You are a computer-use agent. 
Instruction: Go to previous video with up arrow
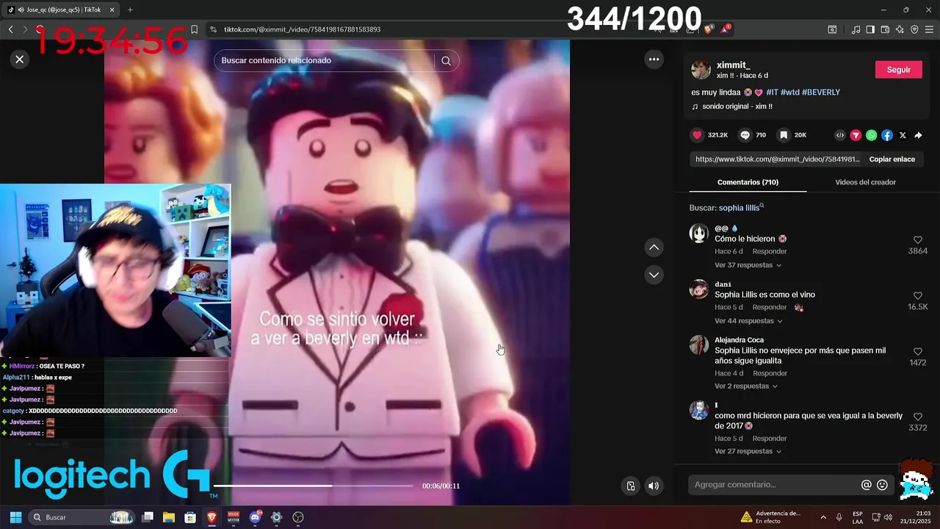pos(654,248)
